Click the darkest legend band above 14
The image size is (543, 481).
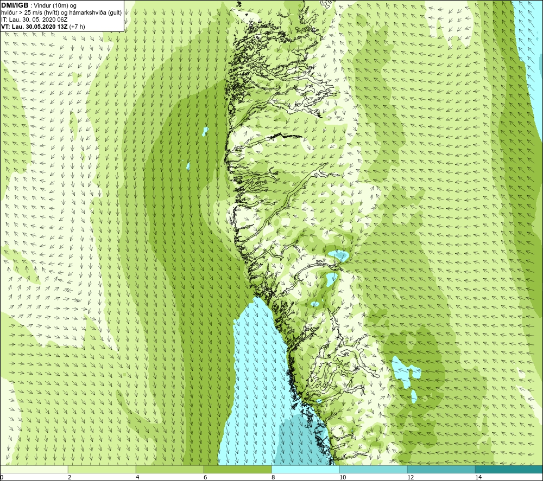click(509, 470)
